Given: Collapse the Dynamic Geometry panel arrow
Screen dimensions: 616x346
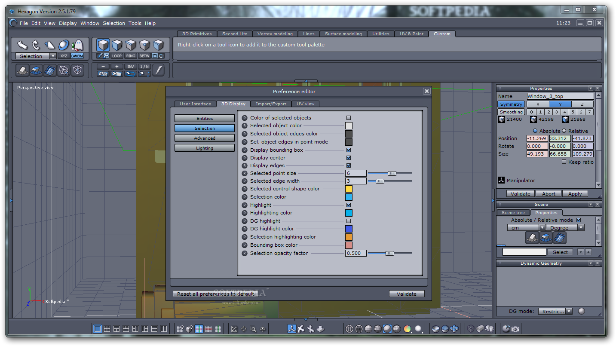Looking at the screenshot, I should point(591,263).
